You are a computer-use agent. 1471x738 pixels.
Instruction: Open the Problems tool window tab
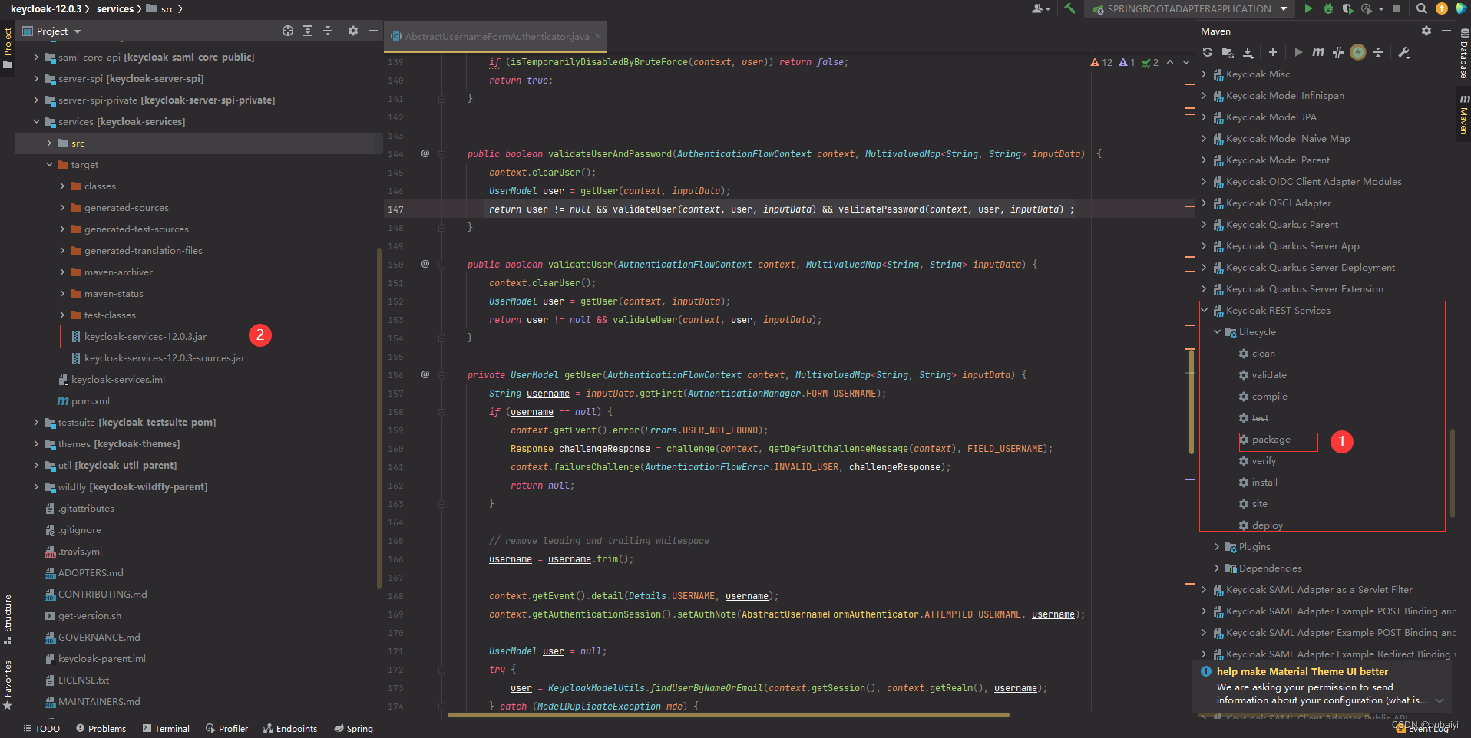(x=101, y=728)
